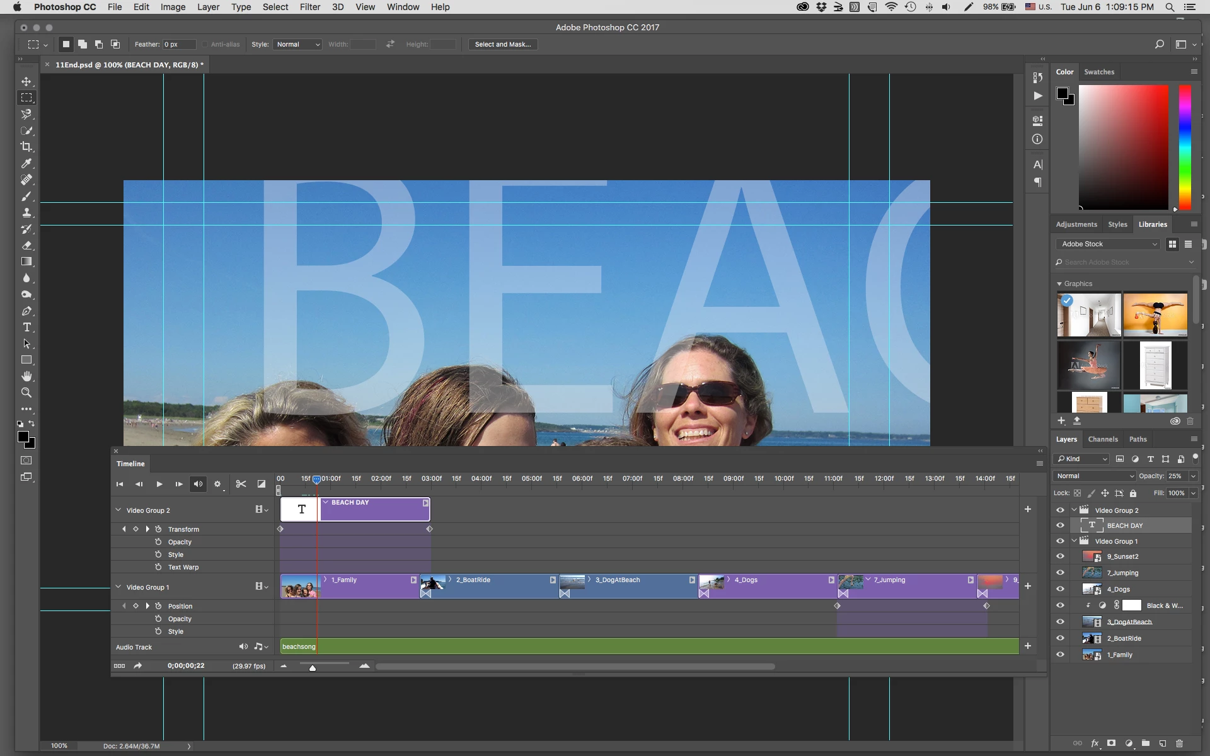Click the beachsong audio clip

pyautogui.click(x=649, y=646)
